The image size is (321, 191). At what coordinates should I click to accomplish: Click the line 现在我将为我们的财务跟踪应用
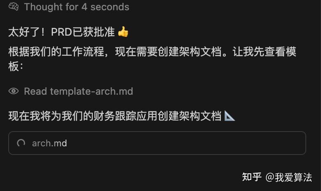tap(115, 116)
